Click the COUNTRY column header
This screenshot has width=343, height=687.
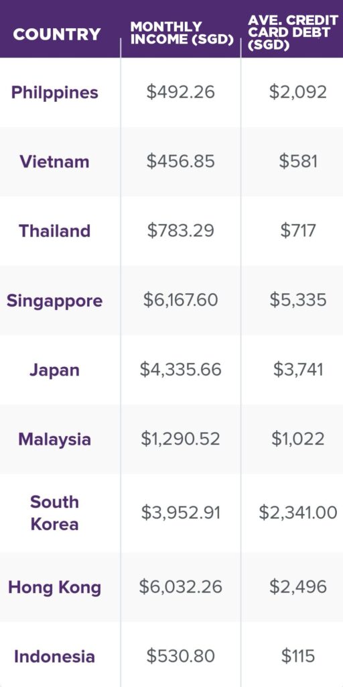[x=57, y=35]
